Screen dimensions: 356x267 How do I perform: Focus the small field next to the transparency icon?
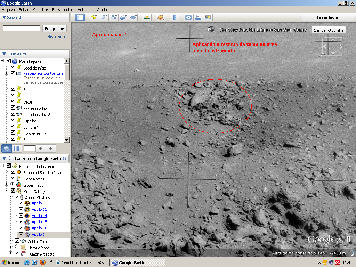(x=29, y=148)
